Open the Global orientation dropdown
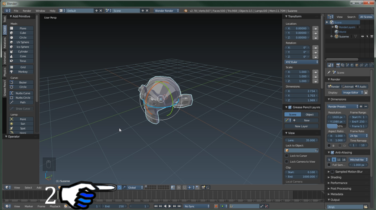376x210 pixels. [x=135, y=187]
